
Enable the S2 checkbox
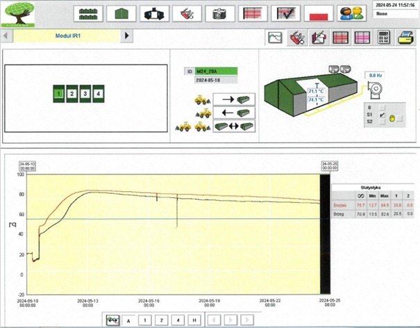(382, 122)
